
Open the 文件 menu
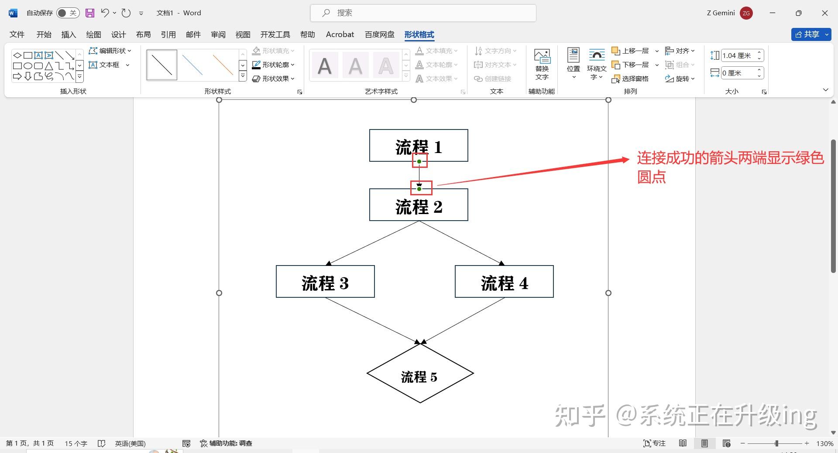17,34
